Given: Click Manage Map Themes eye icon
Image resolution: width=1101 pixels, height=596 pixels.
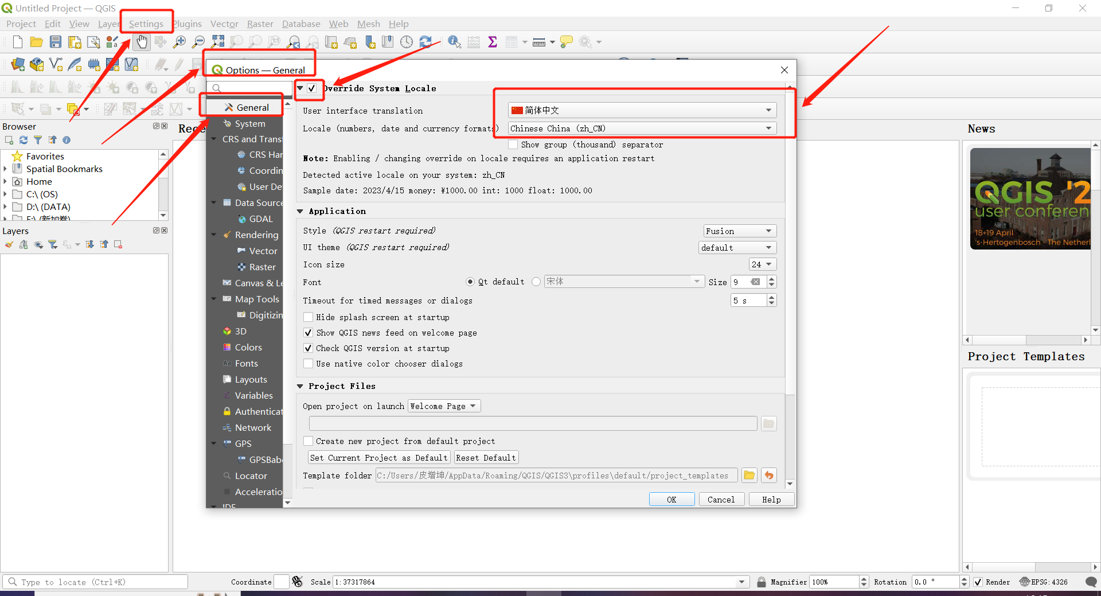Looking at the screenshot, I should click(38, 244).
